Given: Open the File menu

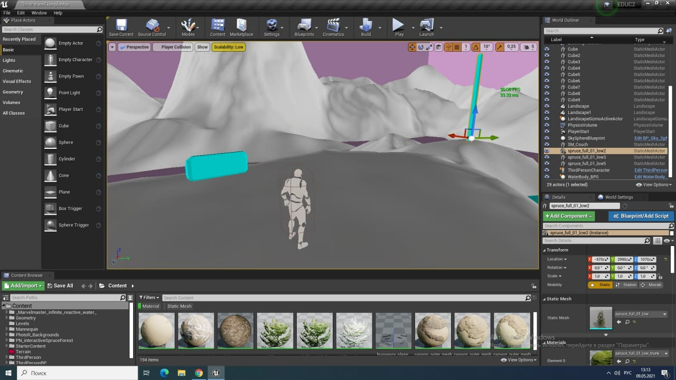Looking at the screenshot, I should (7, 13).
